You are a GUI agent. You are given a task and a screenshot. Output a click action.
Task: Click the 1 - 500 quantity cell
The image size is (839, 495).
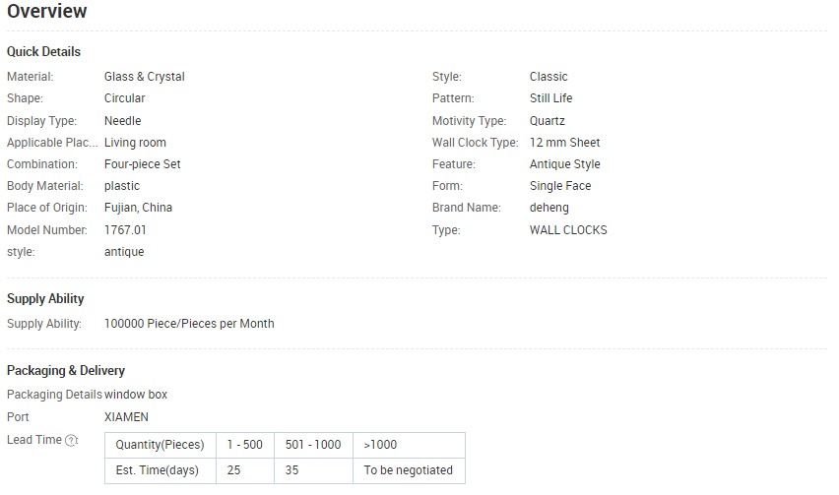pos(245,445)
